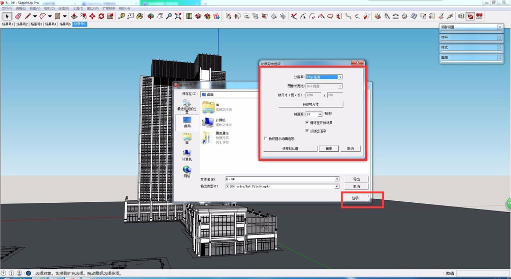
Task: Switch to scene tab 场景号1
Action: pos(7,24)
